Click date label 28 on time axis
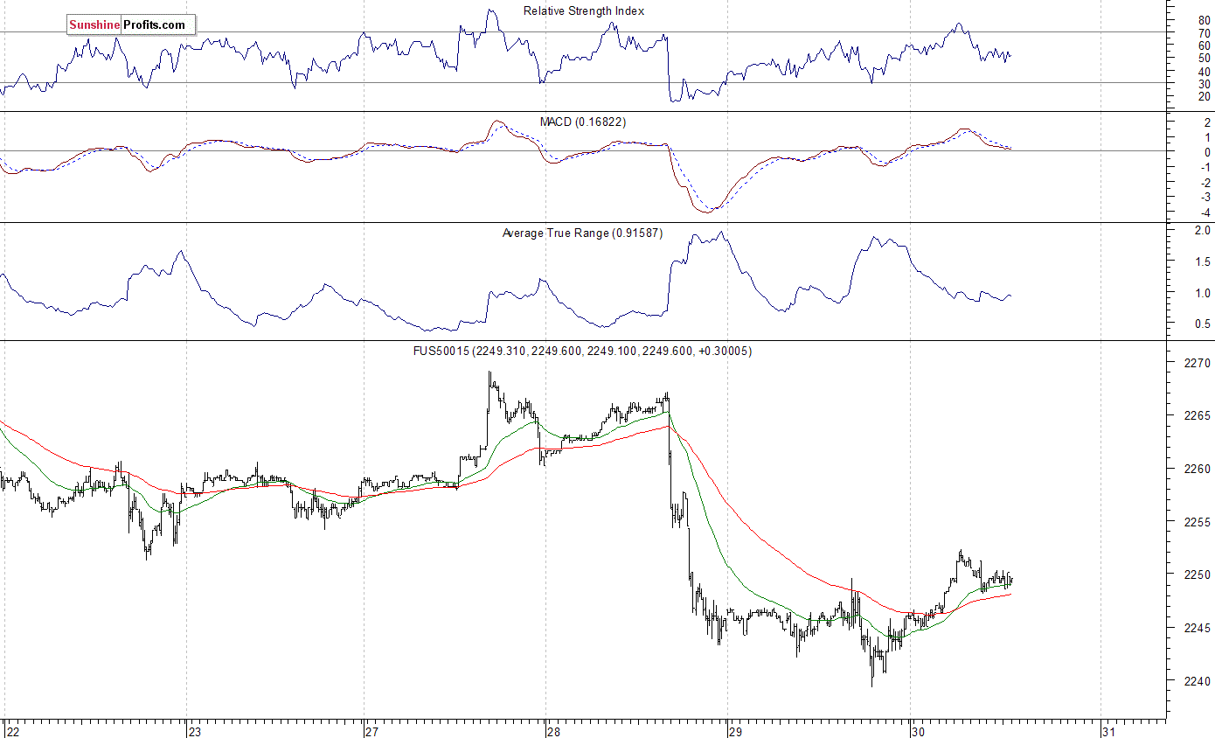Screen dimensions: 1215x738 pos(552,731)
